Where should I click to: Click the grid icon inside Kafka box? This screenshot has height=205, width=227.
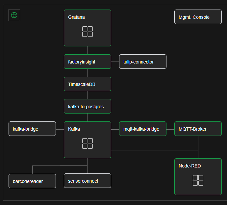pyautogui.click(x=88, y=143)
